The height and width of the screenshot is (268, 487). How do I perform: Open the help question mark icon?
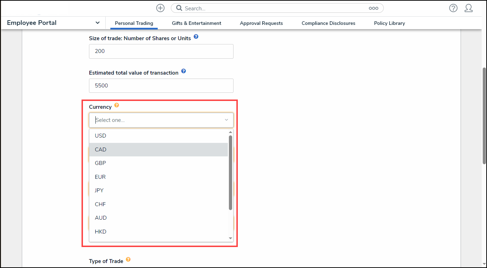click(x=453, y=8)
